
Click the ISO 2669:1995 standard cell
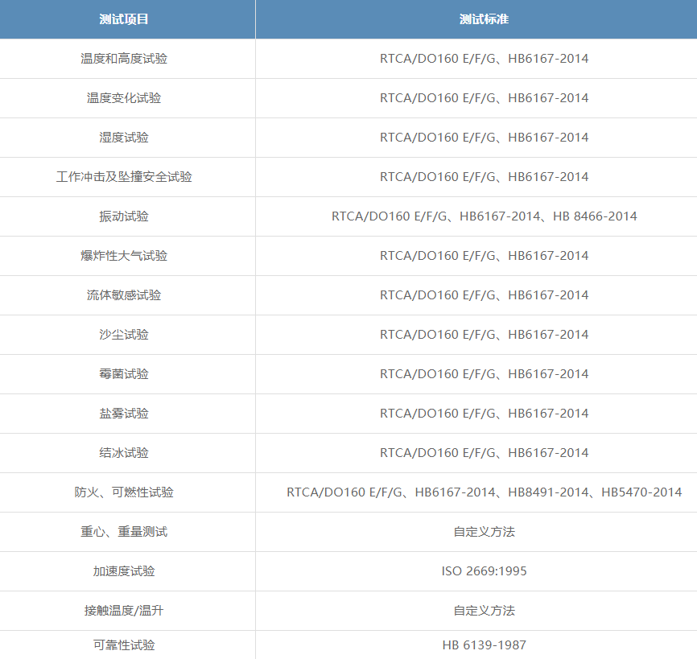[x=484, y=571]
